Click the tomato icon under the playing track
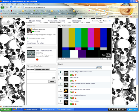Viewport: 139px width, 112px height. [x=37, y=59]
